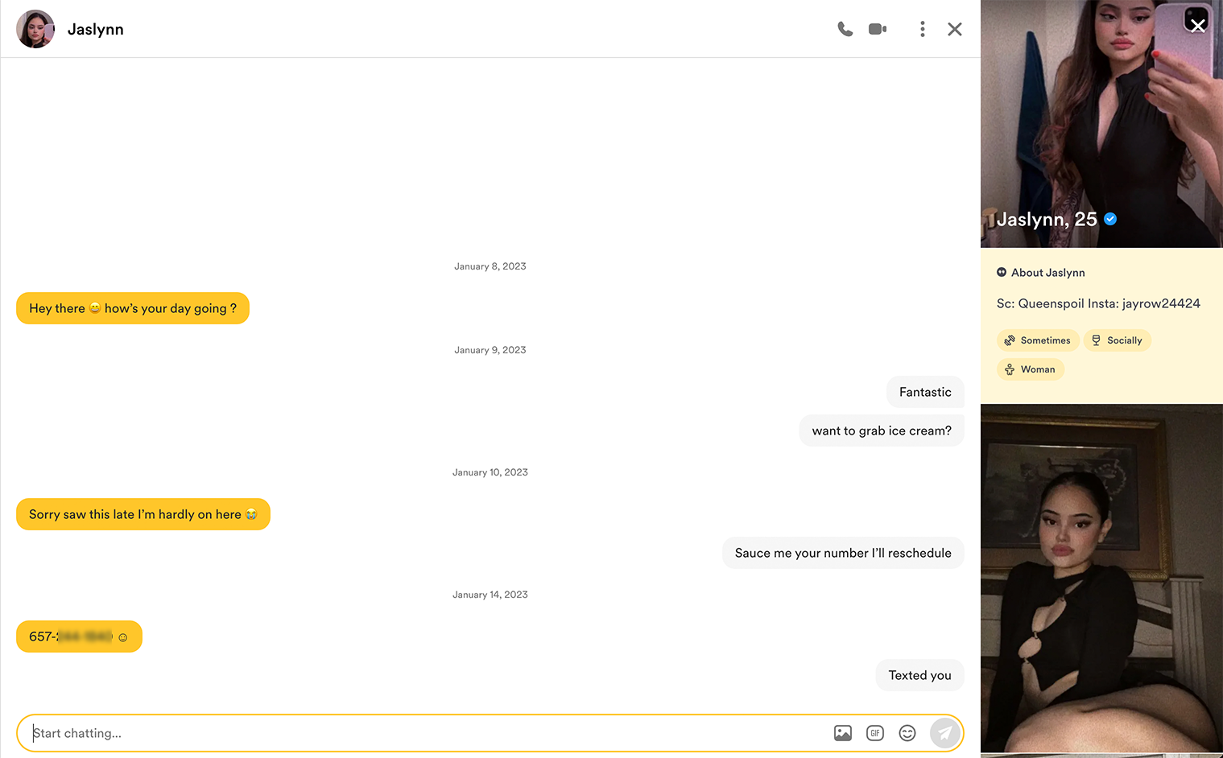Open the GIF picker

[x=875, y=733]
